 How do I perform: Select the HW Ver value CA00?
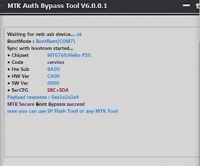click(53, 76)
